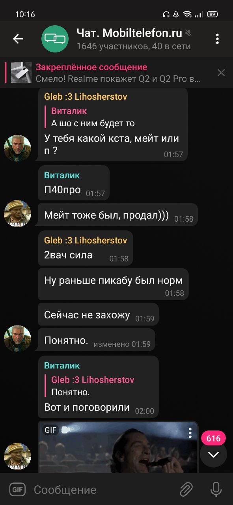Open the pinned message about Realme Q2
This screenshot has width=233, height=505.
point(110,73)
